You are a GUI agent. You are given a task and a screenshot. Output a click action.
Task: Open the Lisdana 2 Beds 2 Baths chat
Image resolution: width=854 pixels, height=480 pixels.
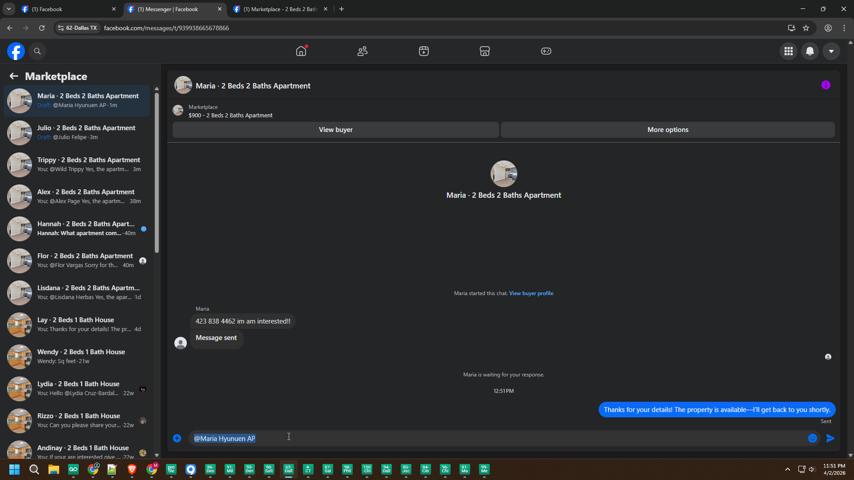click(x=77, y=292)
